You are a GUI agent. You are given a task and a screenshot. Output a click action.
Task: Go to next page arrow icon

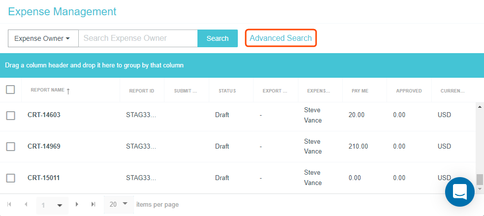(77, 204)
